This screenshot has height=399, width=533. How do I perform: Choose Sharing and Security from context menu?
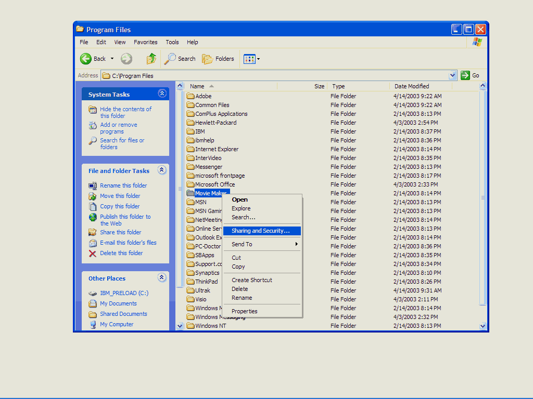tap(262, 231)
